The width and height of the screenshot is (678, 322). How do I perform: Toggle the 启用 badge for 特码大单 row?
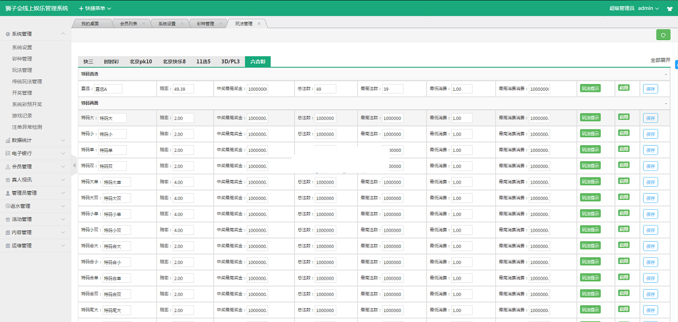point(623,181)
